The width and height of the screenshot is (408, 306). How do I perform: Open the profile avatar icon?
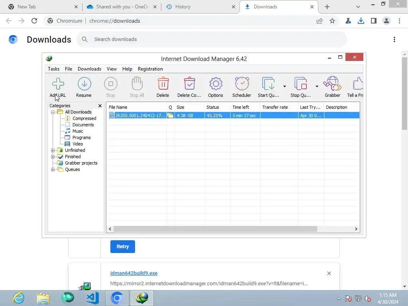(386, 21)
